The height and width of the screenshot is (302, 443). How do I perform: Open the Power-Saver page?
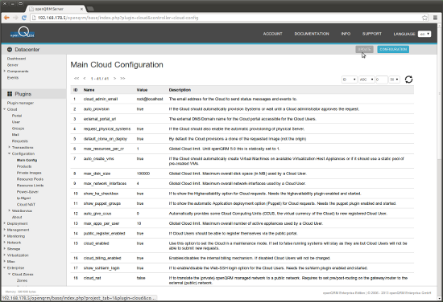pyautogui.click(x=27, y=192)
